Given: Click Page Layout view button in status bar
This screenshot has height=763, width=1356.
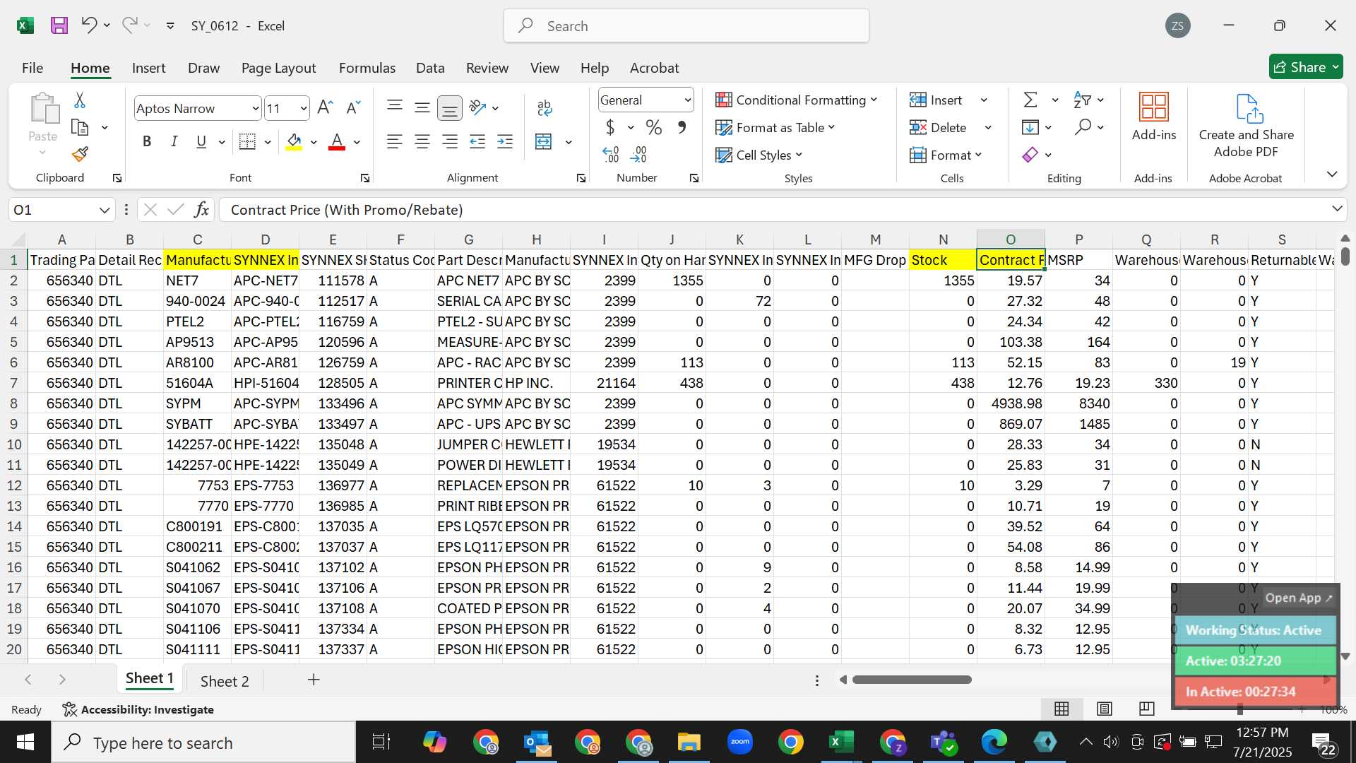Looking at the screenshot, I should tap(1105, 709).
